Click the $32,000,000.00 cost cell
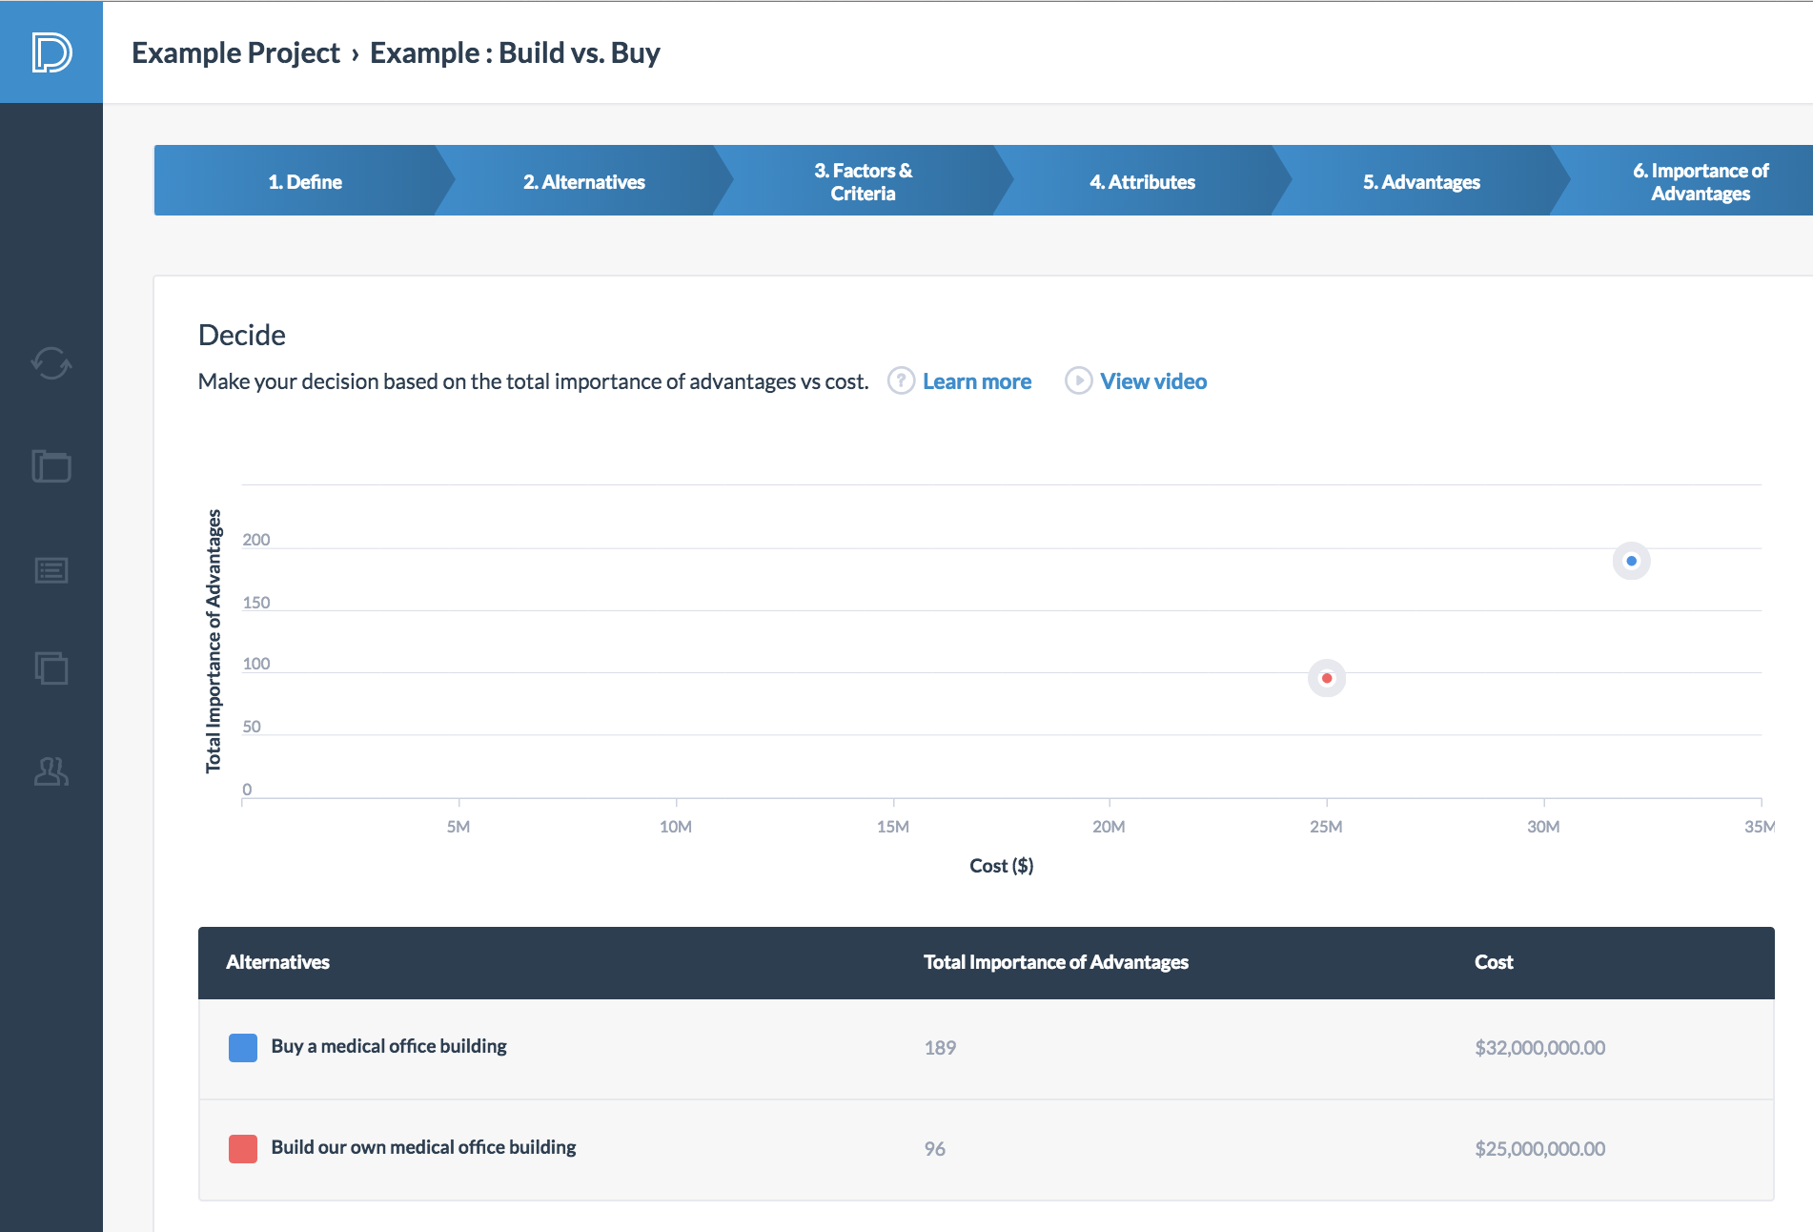This screenshot has width=1813, height=1232. tap(1539, 1048)
